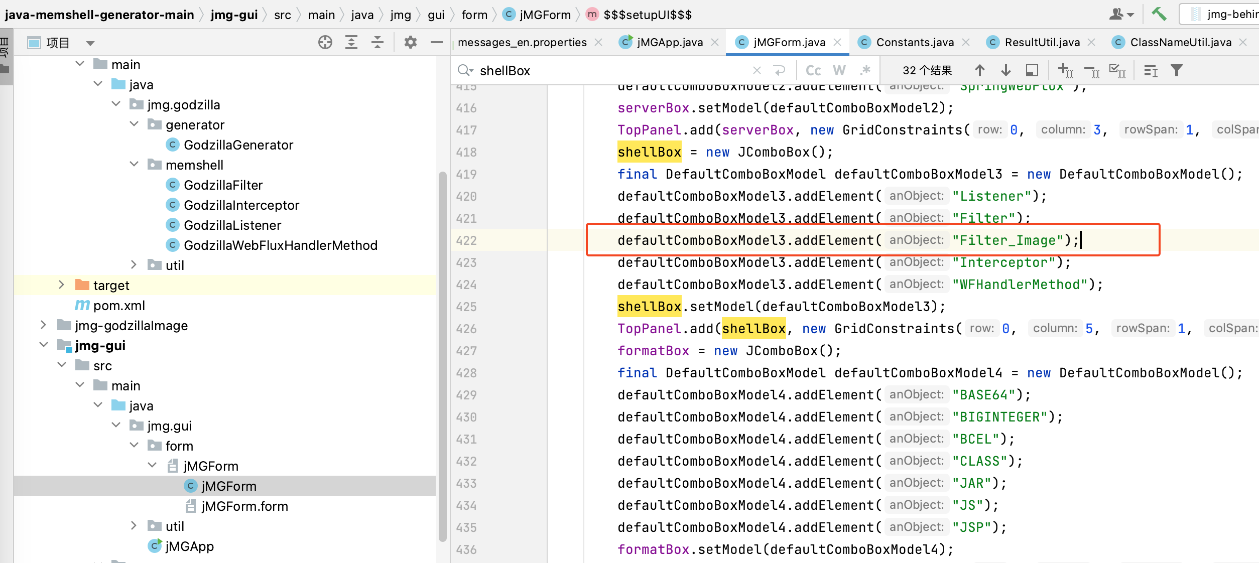Click the project tree vertical scrollbar
1259x563 pixels.
tap(442, 356)
